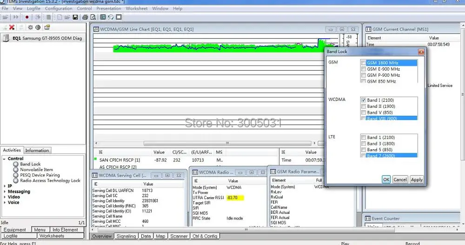This screenshot has width=465, height=245.
Task: Click line chart scrollbar left arrow
Action: [96, 143]
